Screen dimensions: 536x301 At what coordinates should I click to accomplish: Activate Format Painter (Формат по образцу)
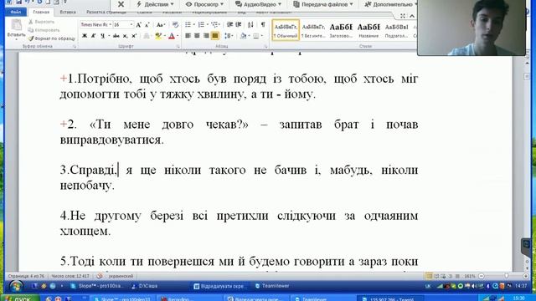pos(52,38)
